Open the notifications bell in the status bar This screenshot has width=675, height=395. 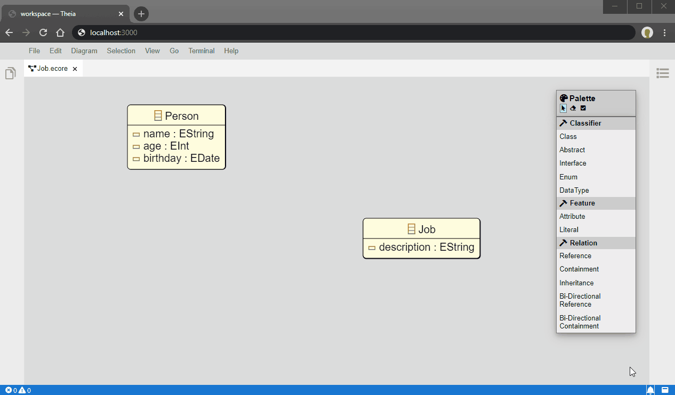[x=649, y=389]
